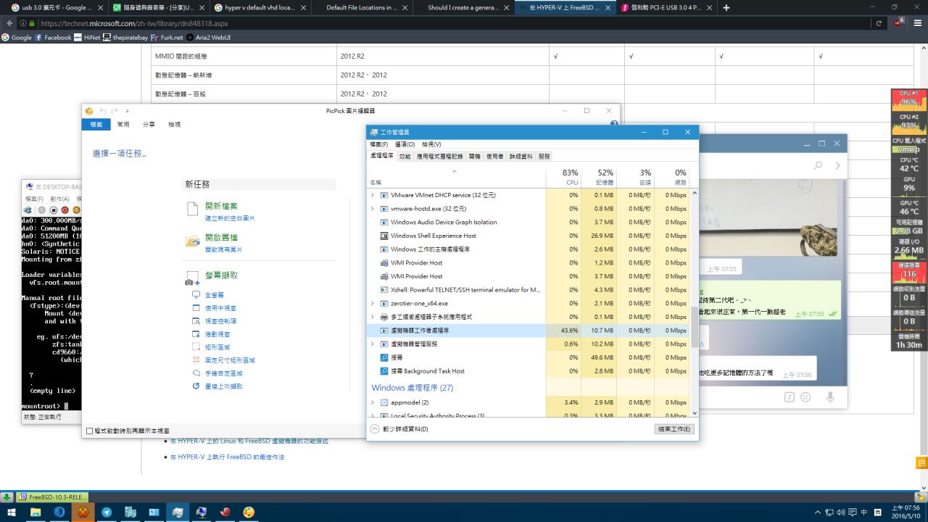Viewport: 928px width, 522px height.
Task: Open the 選項(O) menu in Task Manager
Action: click(x=405, y=144)
